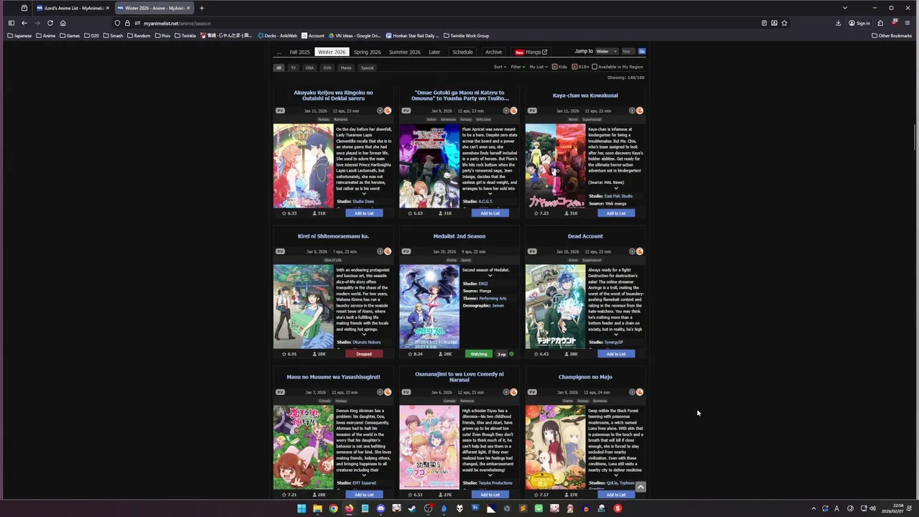Select All type filter
The height and width of the screenshot is (517, 919).
coord(279,67)
